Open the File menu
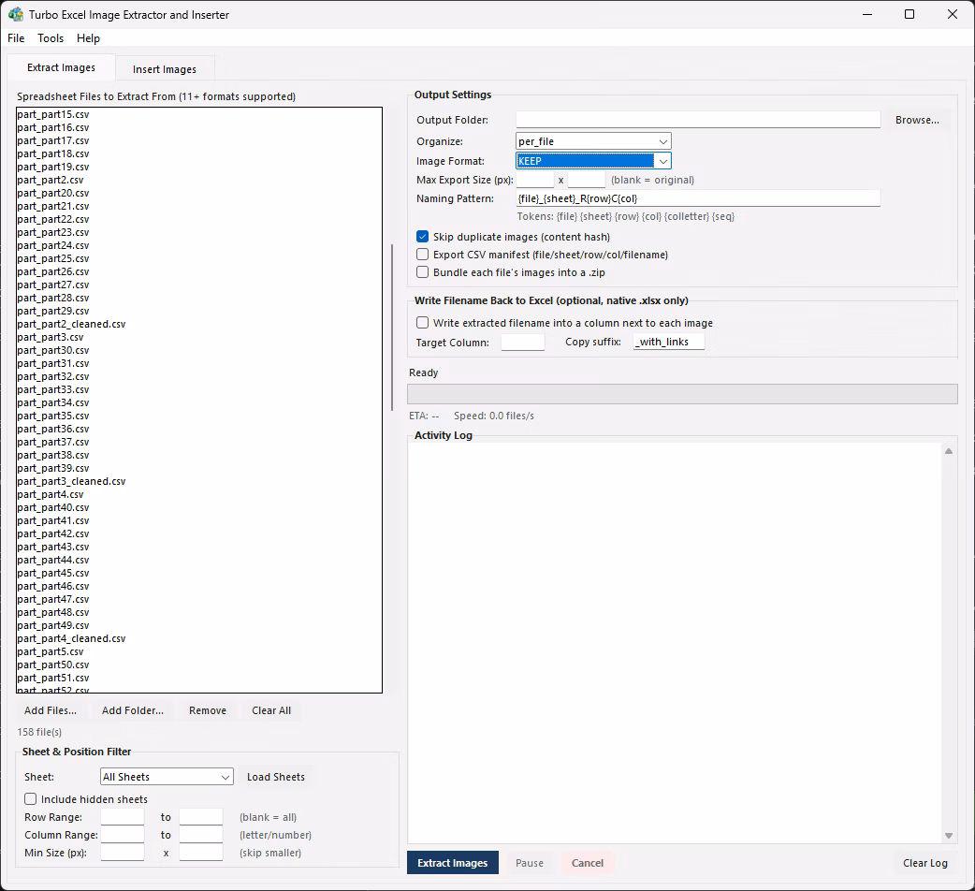 [x=16, y=38]
